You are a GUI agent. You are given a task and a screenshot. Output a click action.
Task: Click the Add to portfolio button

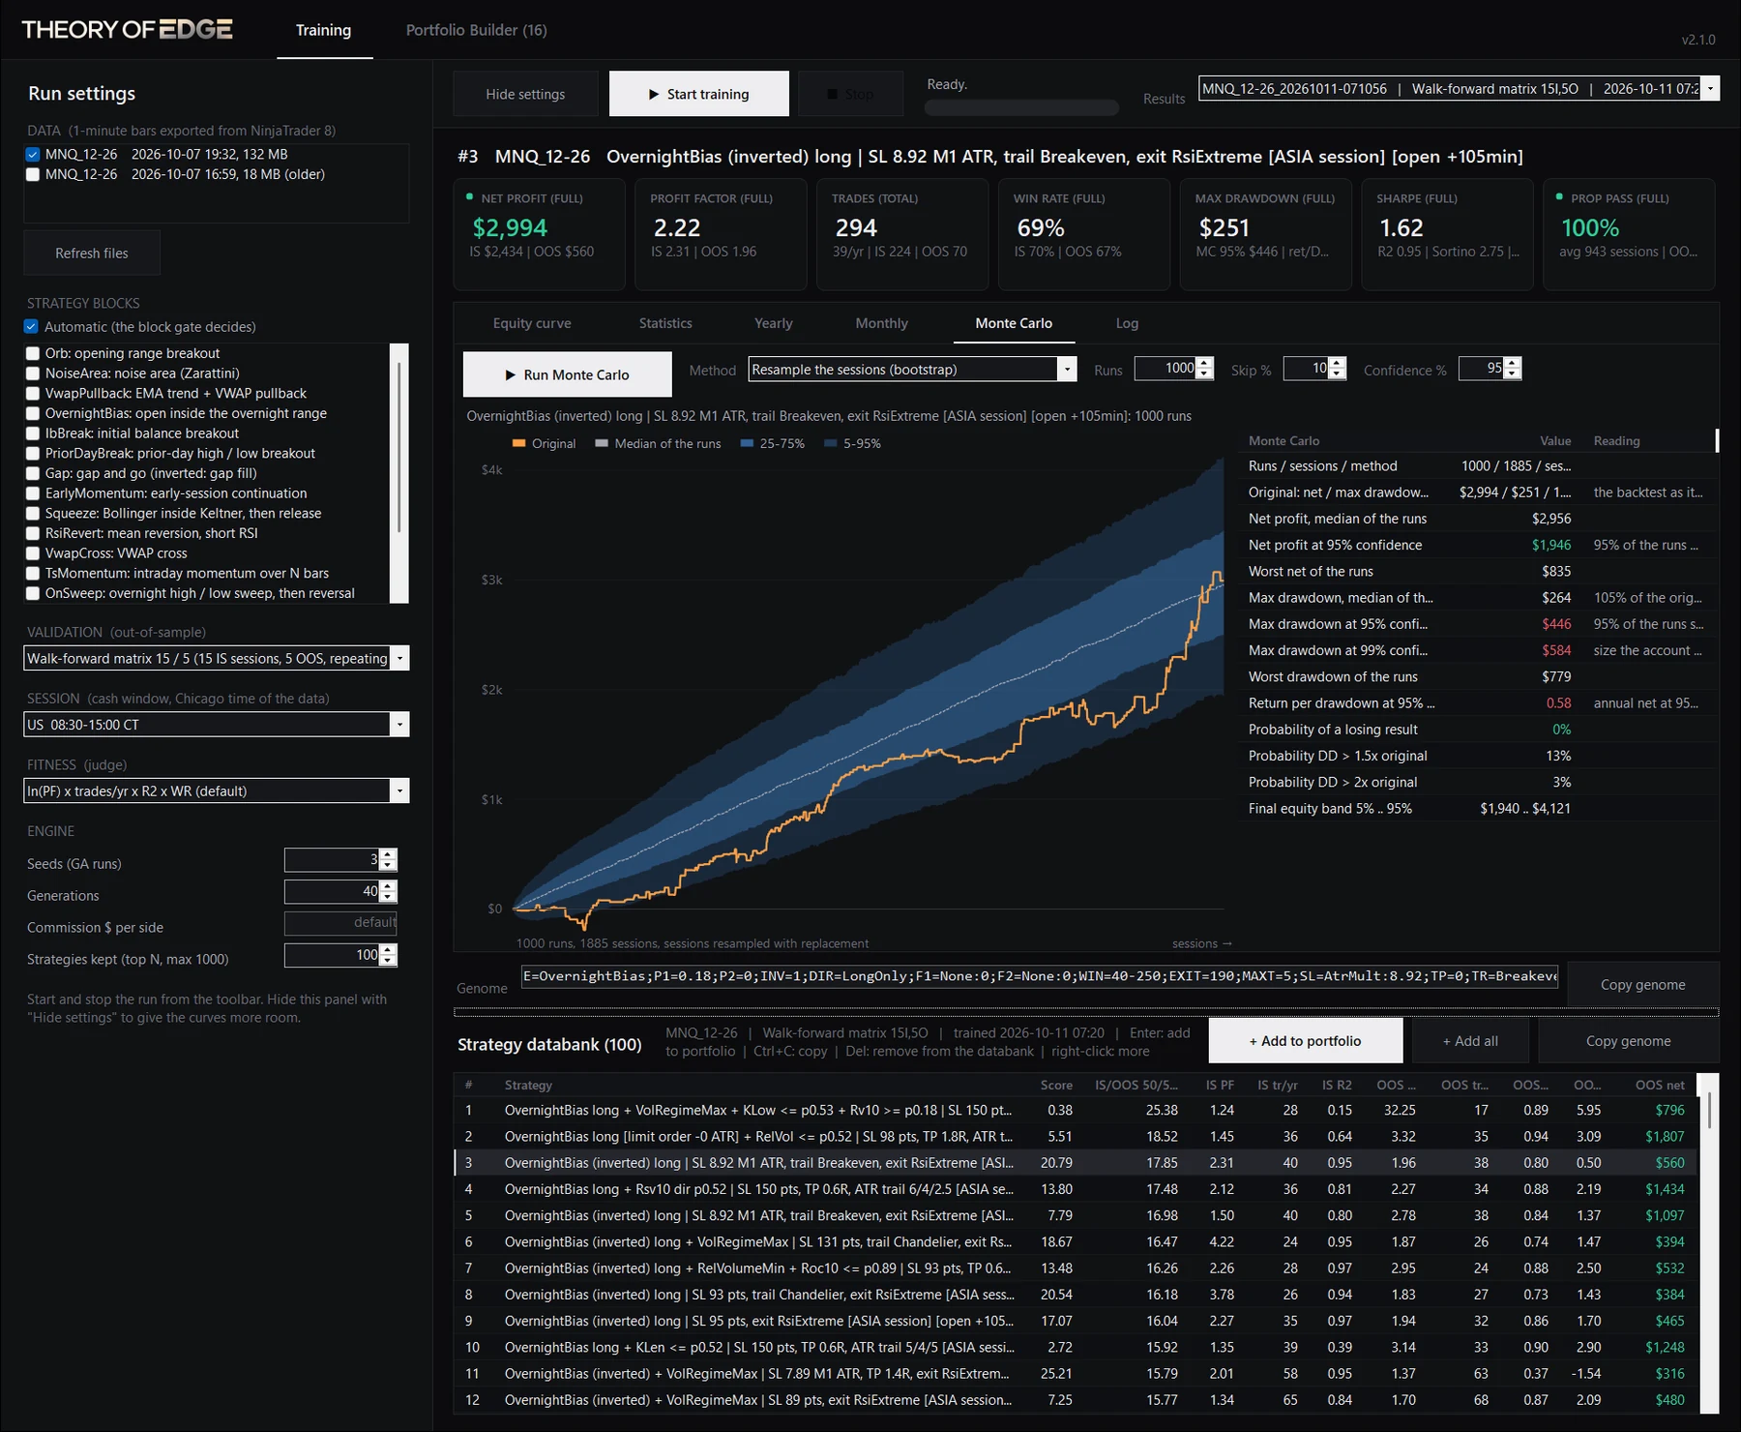(x=1305, y=1041)
